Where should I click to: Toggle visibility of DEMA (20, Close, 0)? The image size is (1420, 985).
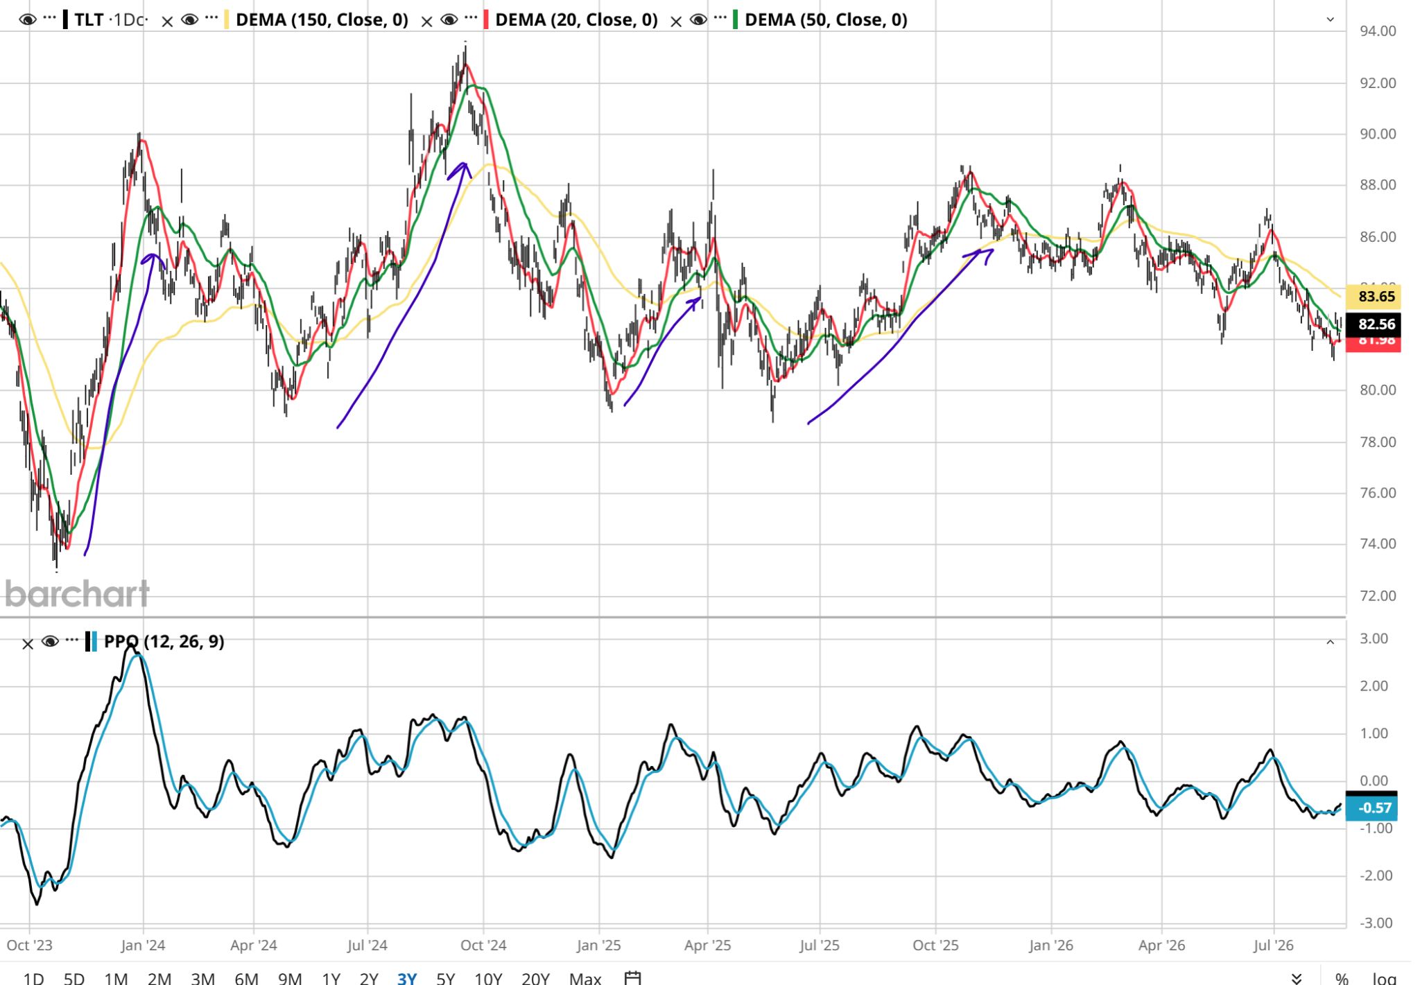pos(449,19)
